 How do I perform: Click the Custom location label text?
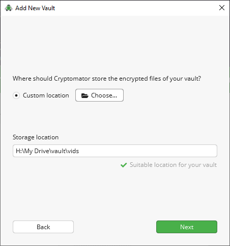46,95
